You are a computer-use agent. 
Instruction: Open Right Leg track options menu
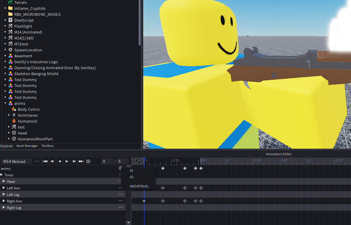[x=121, y=207]
